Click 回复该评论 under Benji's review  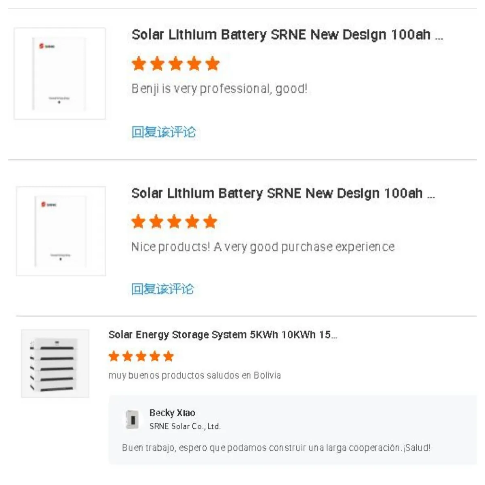coord(164,131)
